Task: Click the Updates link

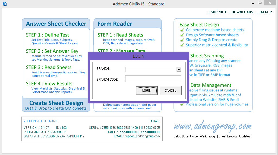Action: (x=245, y=136)
